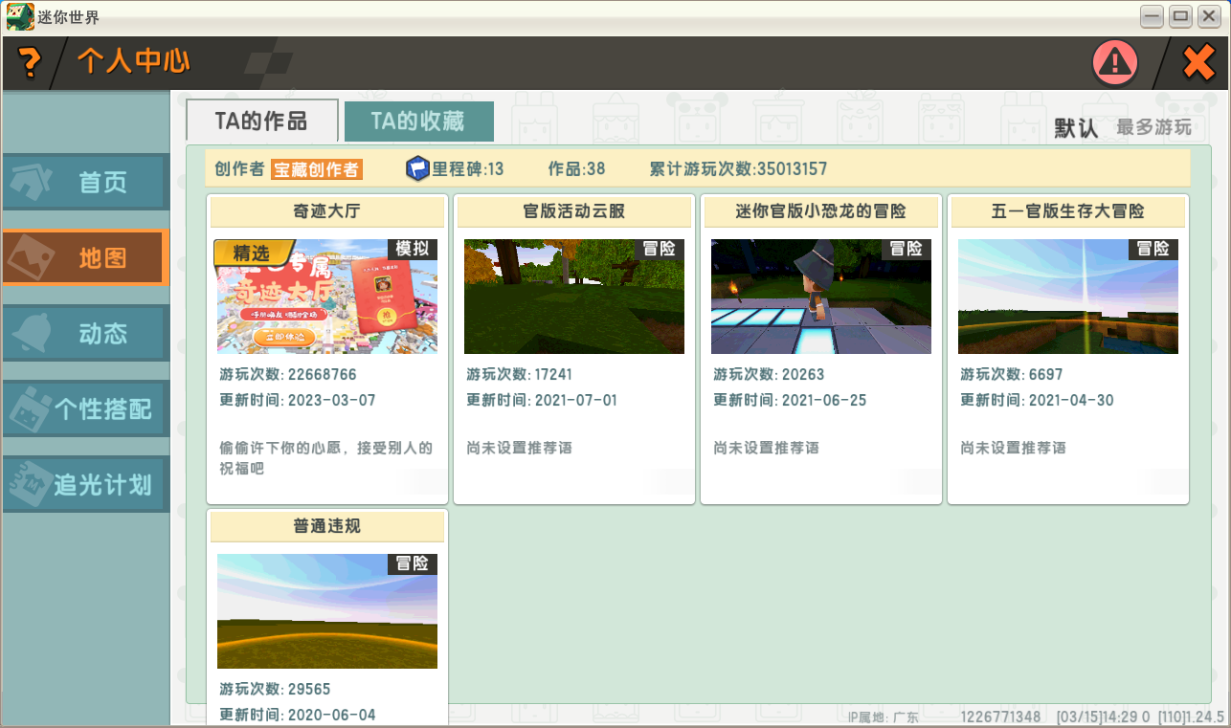1231x728 pixels.
Task: Click the 迷你世界 app icon in title bar
Action: pos(20,16)
